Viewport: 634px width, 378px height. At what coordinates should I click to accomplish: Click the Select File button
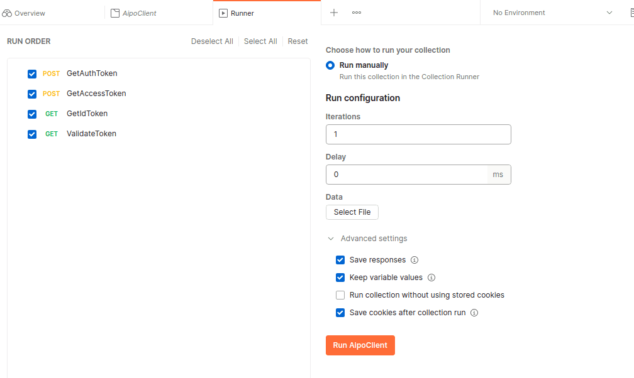(x=352, y=212)
